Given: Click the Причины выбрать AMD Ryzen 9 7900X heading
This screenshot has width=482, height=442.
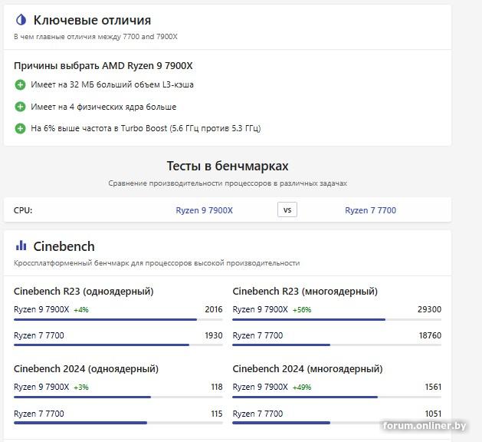Looking at the screenshot, I should coord(103,66).
